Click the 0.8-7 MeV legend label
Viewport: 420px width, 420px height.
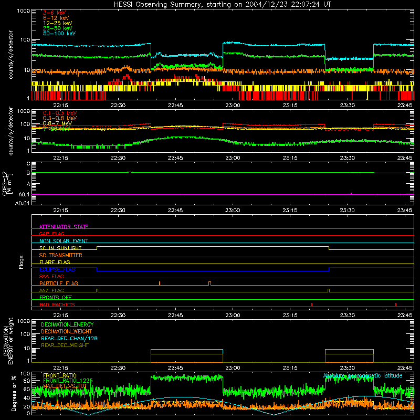point(57,123)
